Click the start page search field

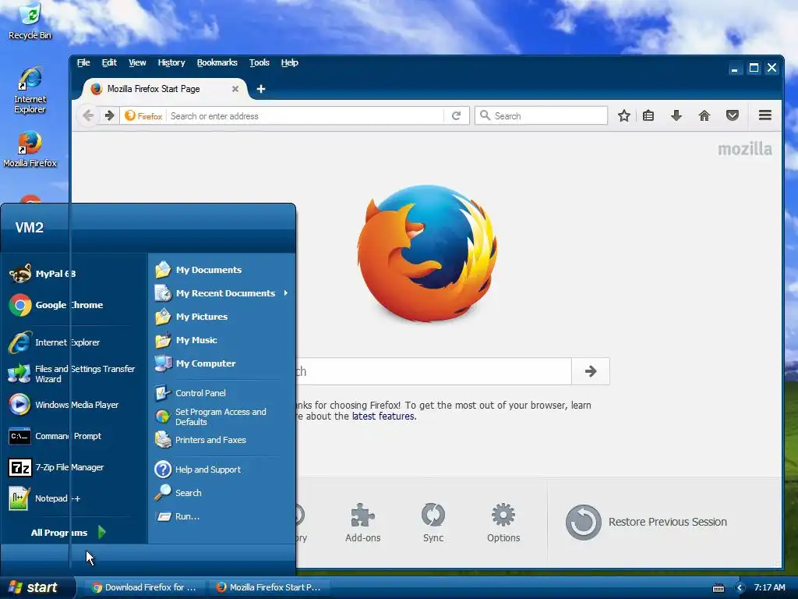coord(433,371)
